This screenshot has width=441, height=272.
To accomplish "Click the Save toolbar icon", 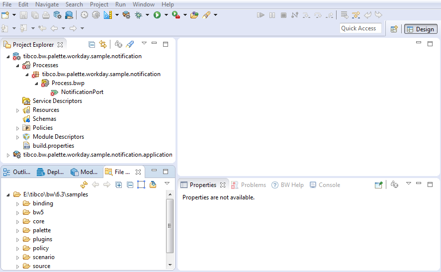I will pos(24,15).
